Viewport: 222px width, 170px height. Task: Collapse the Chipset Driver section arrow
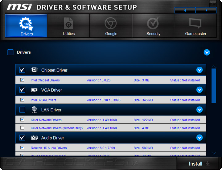(x=199, y=70)
